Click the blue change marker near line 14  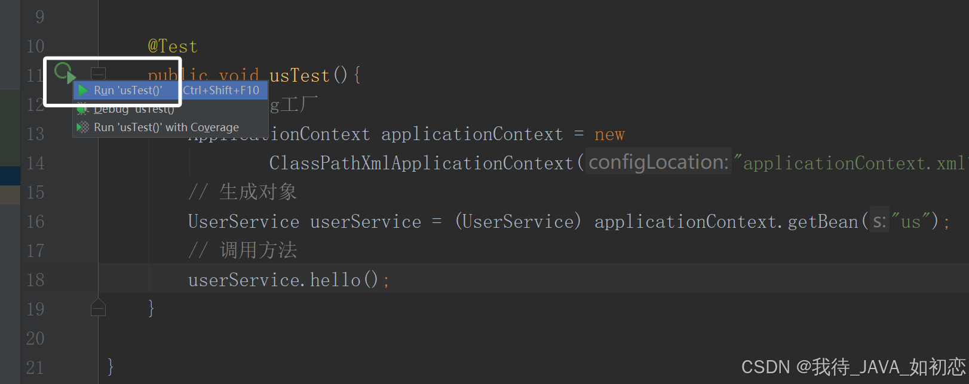(x=10, y=175)
